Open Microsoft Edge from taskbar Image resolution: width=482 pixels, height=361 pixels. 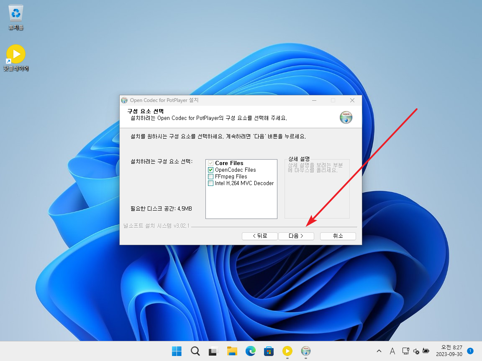(x=251, y=351)
